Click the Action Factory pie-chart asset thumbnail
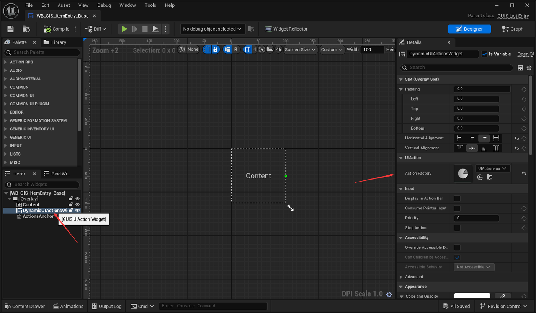 coord(463,174)
